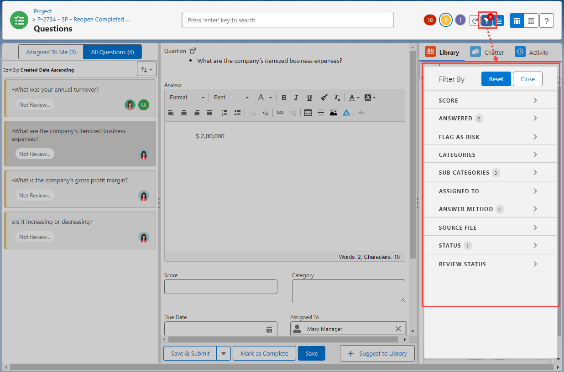Click the refresh icon in header
Viewport: 564px width, 372px height.
[x=475, y=21]
